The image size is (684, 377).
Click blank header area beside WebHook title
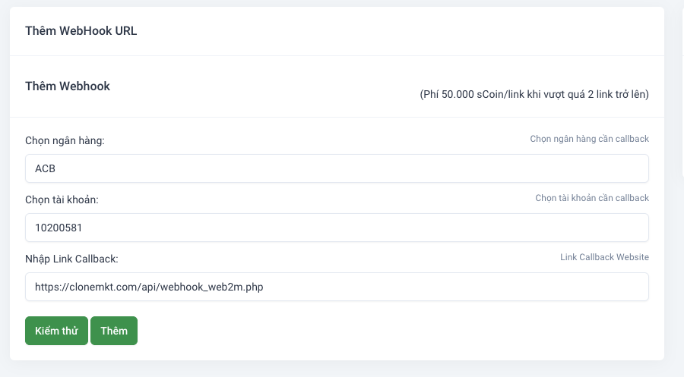click(380, 31)
